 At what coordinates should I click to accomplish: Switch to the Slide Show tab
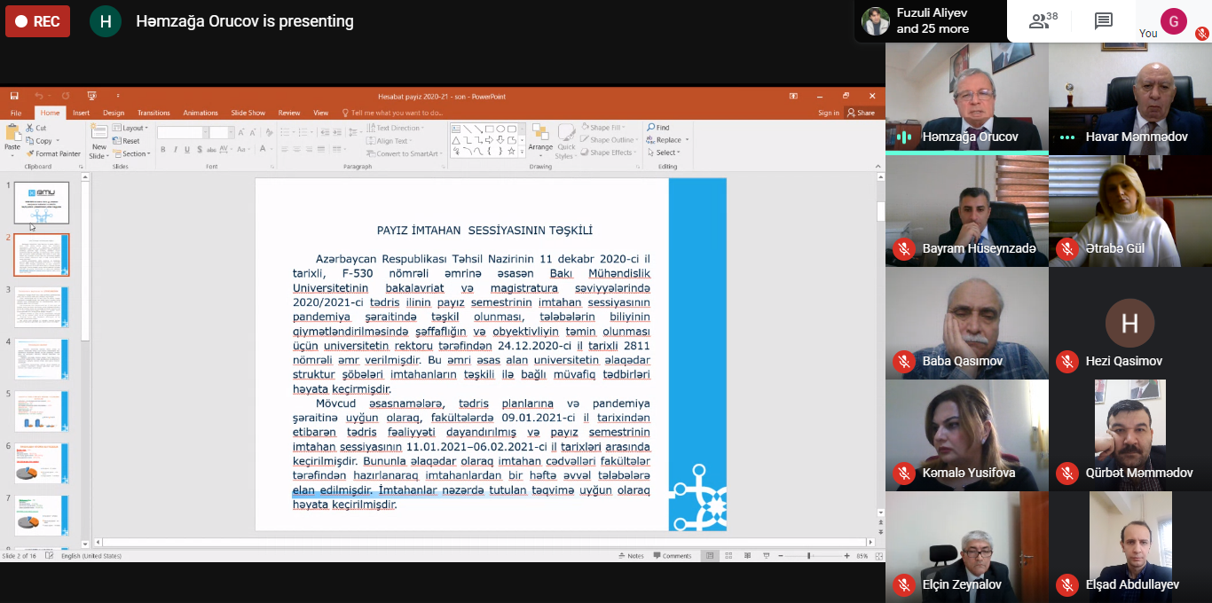(248, 113)
